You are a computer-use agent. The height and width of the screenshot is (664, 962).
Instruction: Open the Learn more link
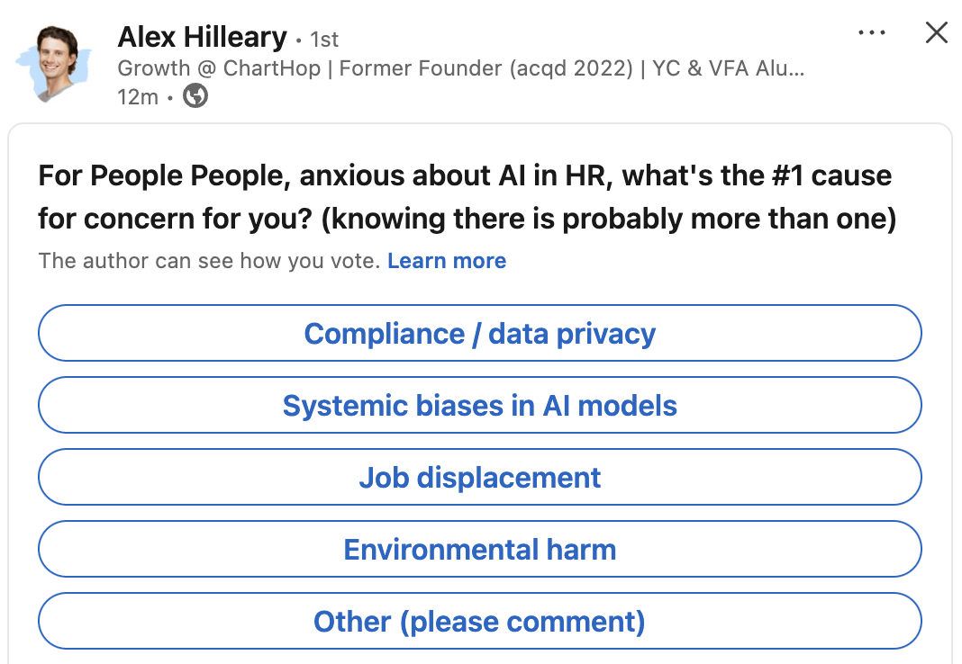(447, 261)
